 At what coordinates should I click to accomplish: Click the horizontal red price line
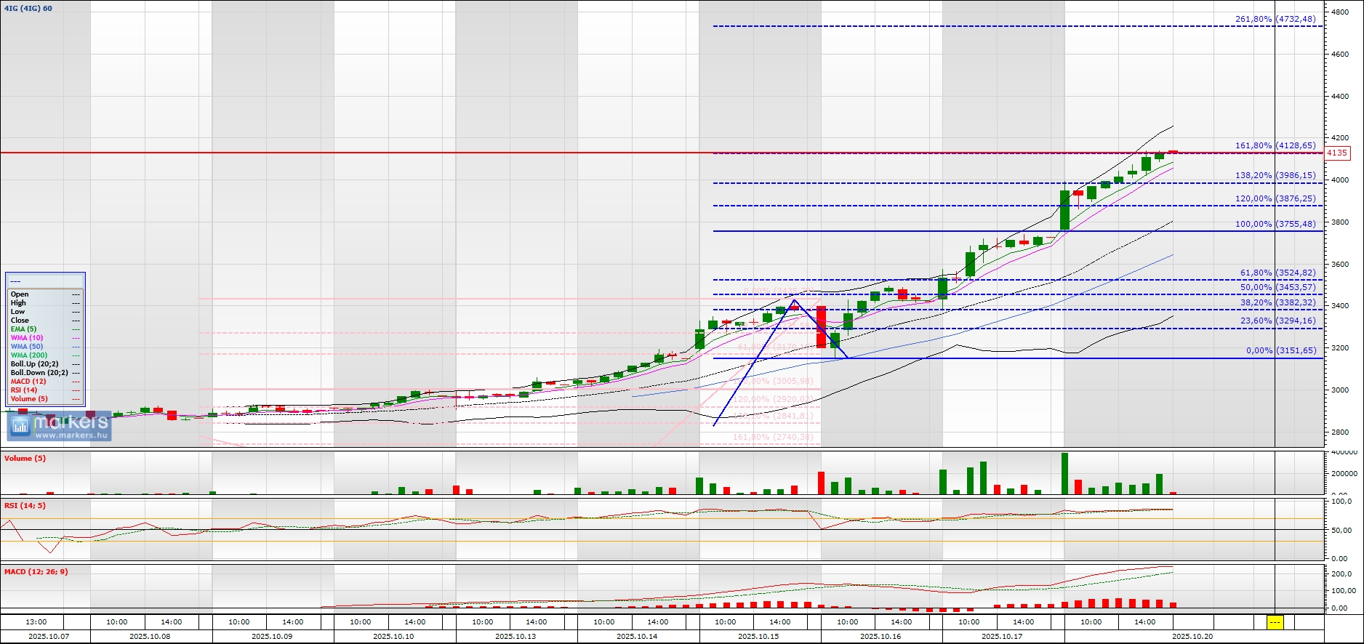pos(364,153)
